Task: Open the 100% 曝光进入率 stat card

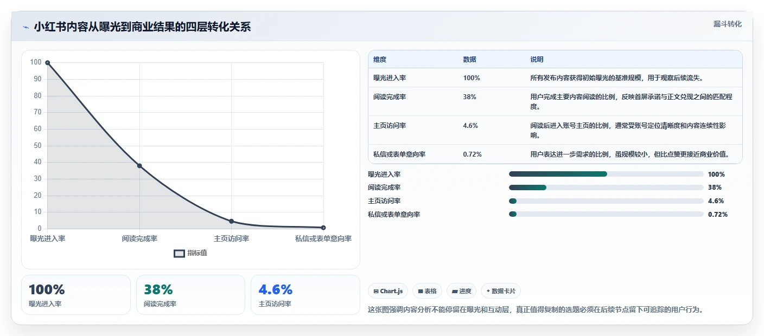Action: (76, 295)
